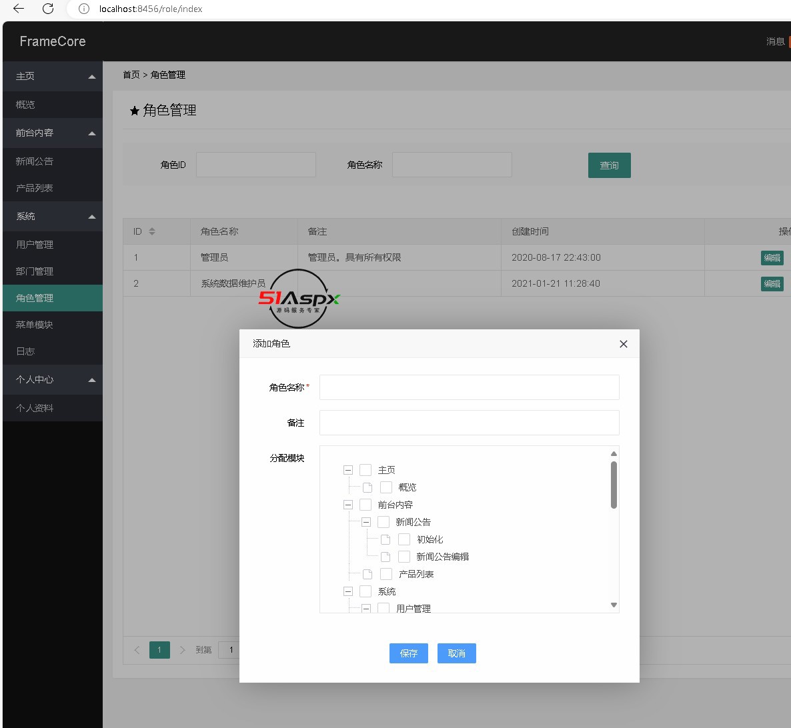Click the 到第 page jump input
The width and height of the screenshot is (791, 728).
pyautogui.click(x=229, y=650)
